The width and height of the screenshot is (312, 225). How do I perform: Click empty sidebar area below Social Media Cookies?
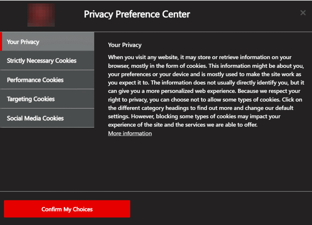click(47, 159)
